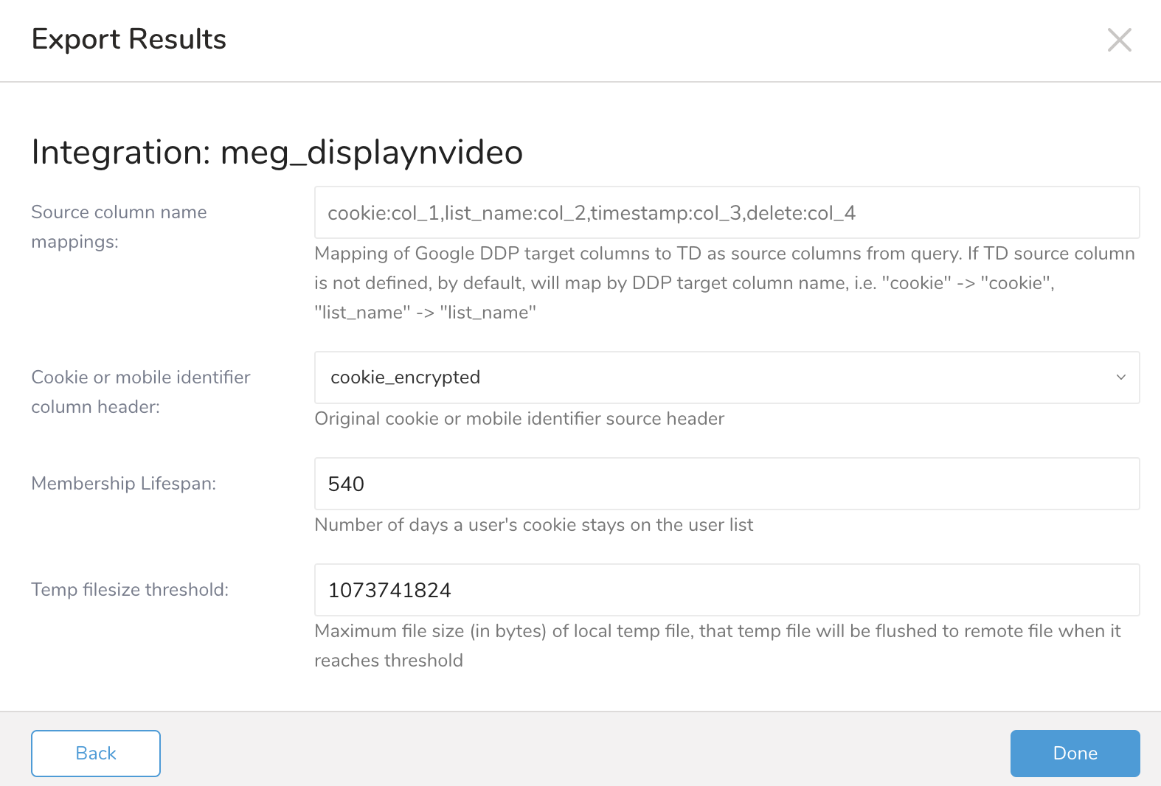Click the "Integration: meg_displaynvideo" heading
1161x786 pixels.
[x=277, y=152]
